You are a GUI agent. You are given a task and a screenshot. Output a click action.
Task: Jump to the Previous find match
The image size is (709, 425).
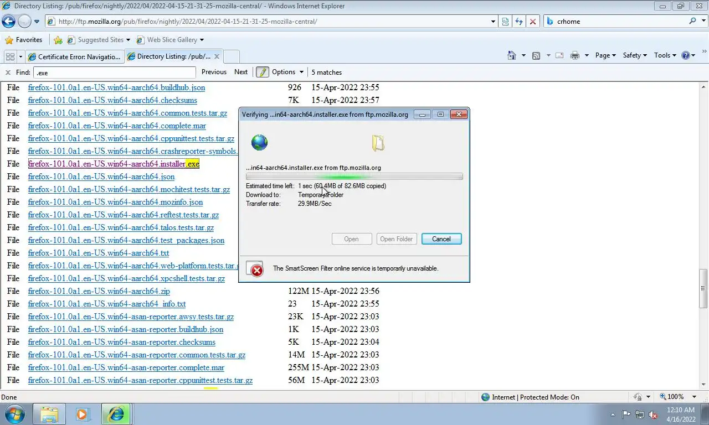[214, 72]
